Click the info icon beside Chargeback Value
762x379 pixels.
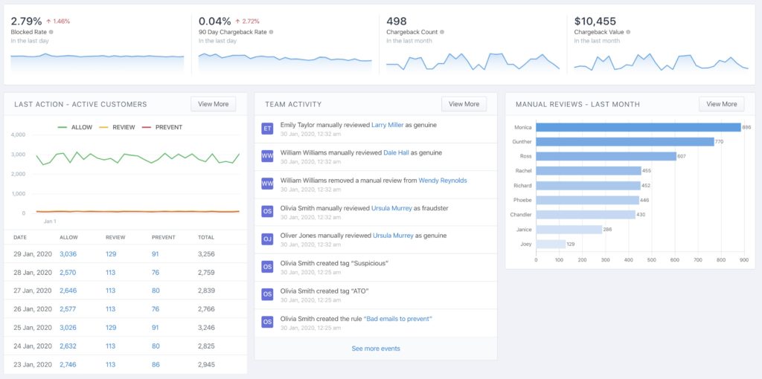pyautogui.click(x=628, y=32)
